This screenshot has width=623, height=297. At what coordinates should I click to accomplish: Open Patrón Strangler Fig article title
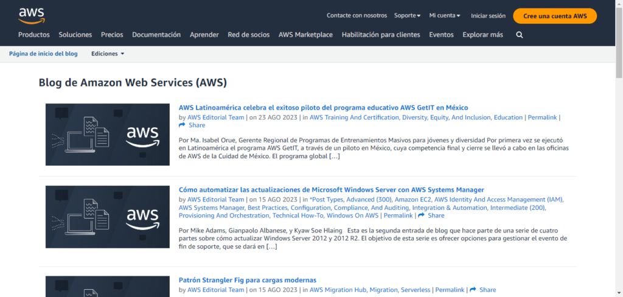248,280
